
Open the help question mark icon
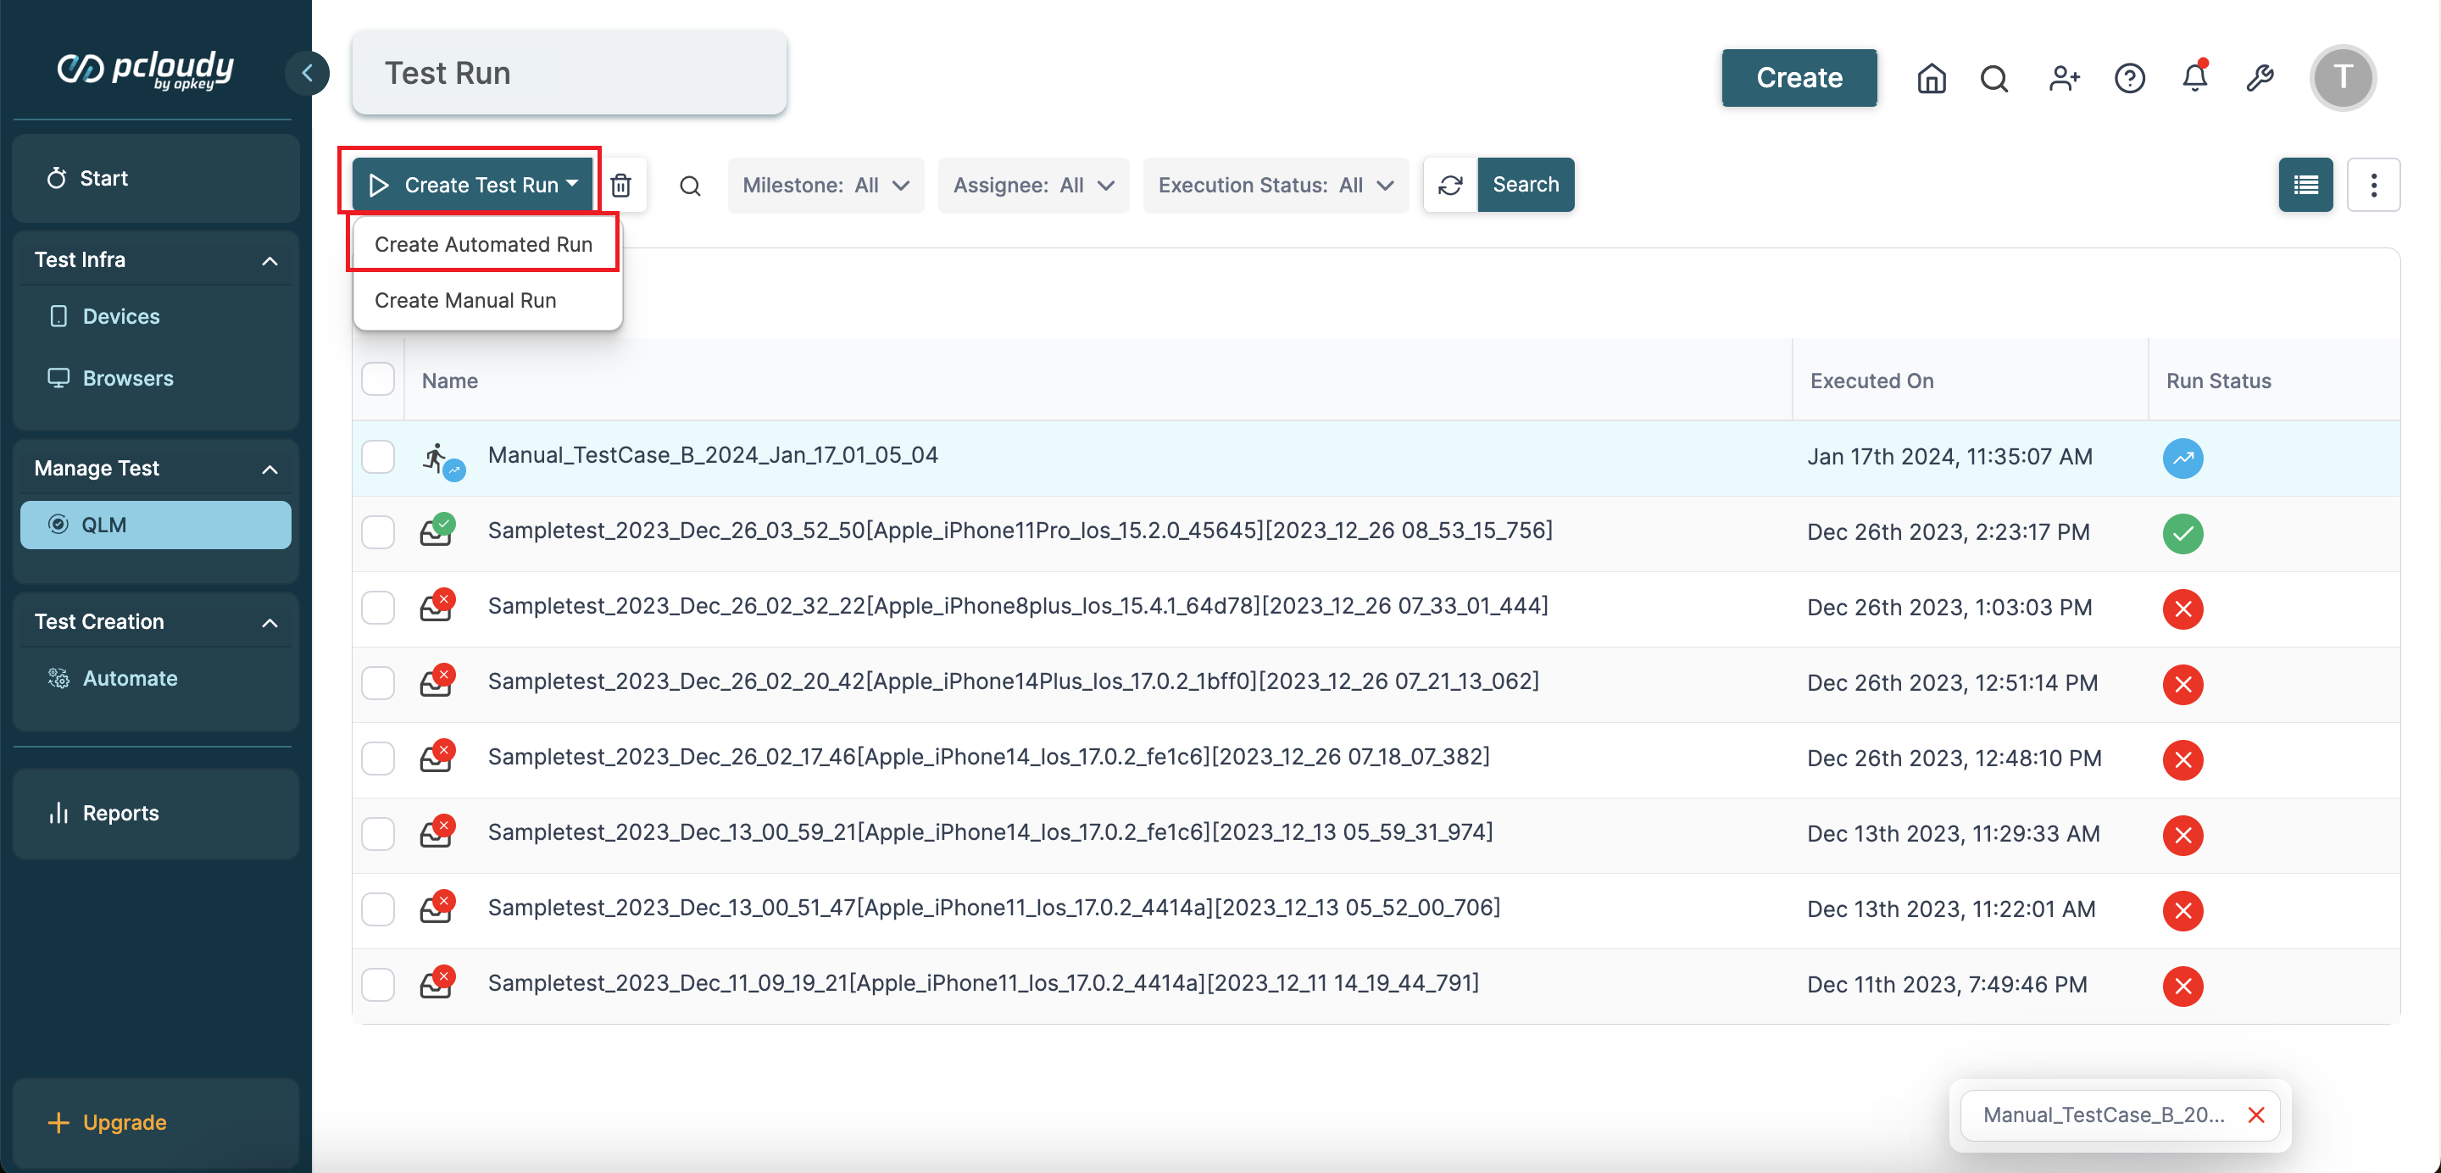pos(2129,78)
